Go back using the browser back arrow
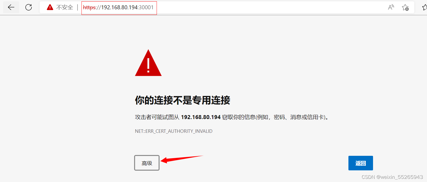Viewport: 427px width, 182px height. [x=11, y=7]
